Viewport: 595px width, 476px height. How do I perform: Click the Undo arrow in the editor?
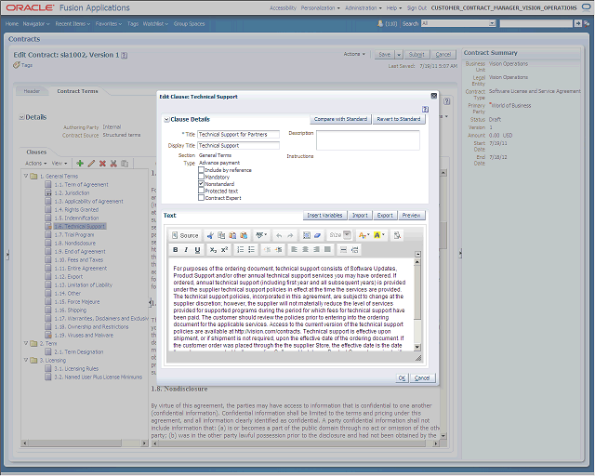click(279, 236)
